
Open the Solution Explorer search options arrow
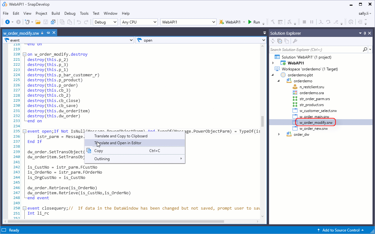coord(370,49)
